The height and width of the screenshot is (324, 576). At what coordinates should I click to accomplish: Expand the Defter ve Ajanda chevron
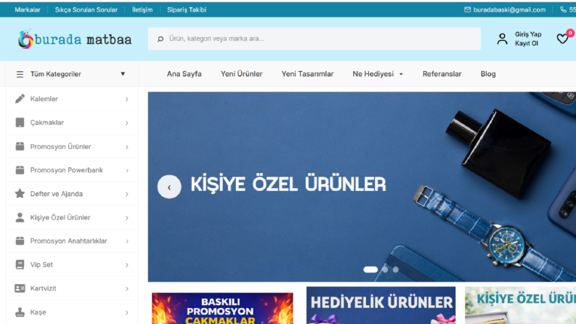pos(126,194)
